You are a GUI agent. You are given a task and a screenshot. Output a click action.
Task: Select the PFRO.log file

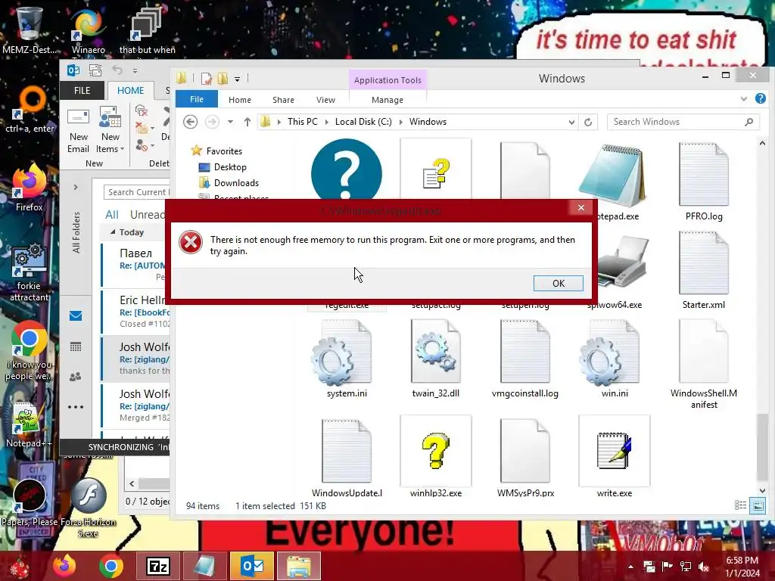coord(704,182)
